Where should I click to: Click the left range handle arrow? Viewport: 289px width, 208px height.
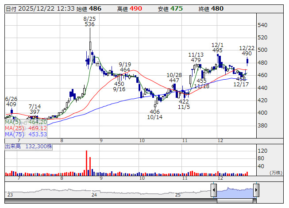tap(214, 190)
